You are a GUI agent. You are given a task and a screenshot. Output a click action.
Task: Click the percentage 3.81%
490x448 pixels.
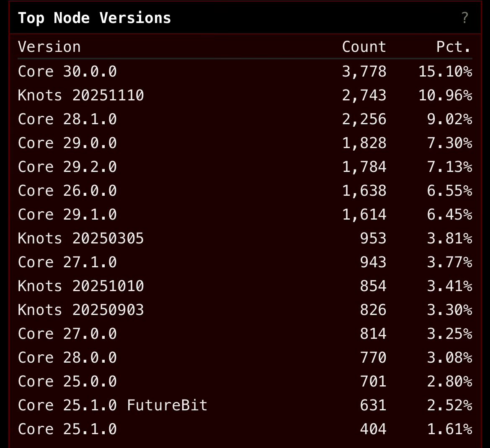pyautogui.click(x=450, y=238)
